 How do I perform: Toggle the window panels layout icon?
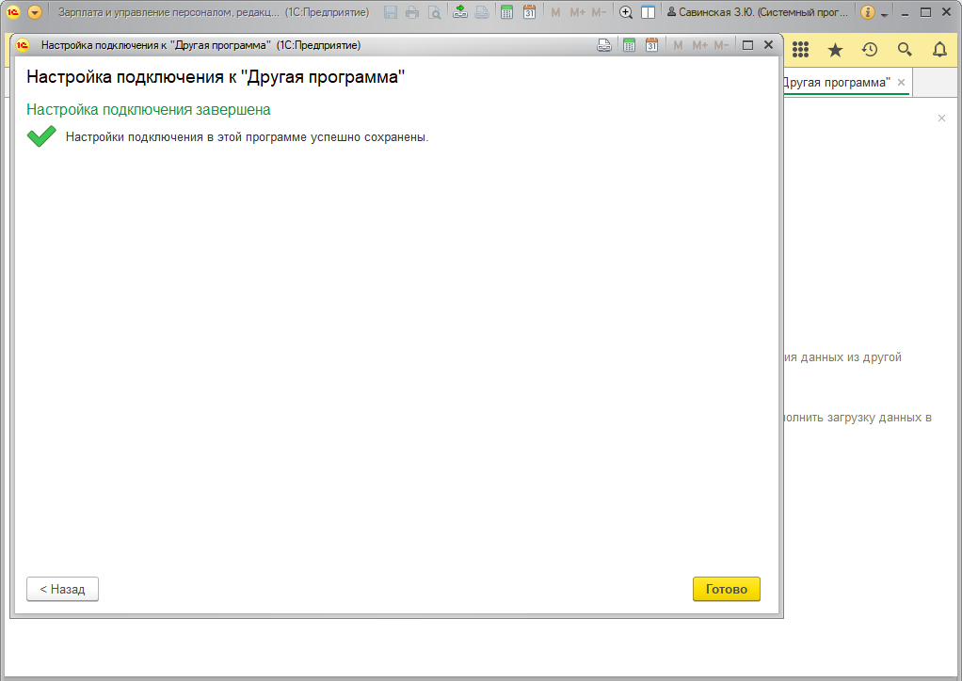(648, 12)
